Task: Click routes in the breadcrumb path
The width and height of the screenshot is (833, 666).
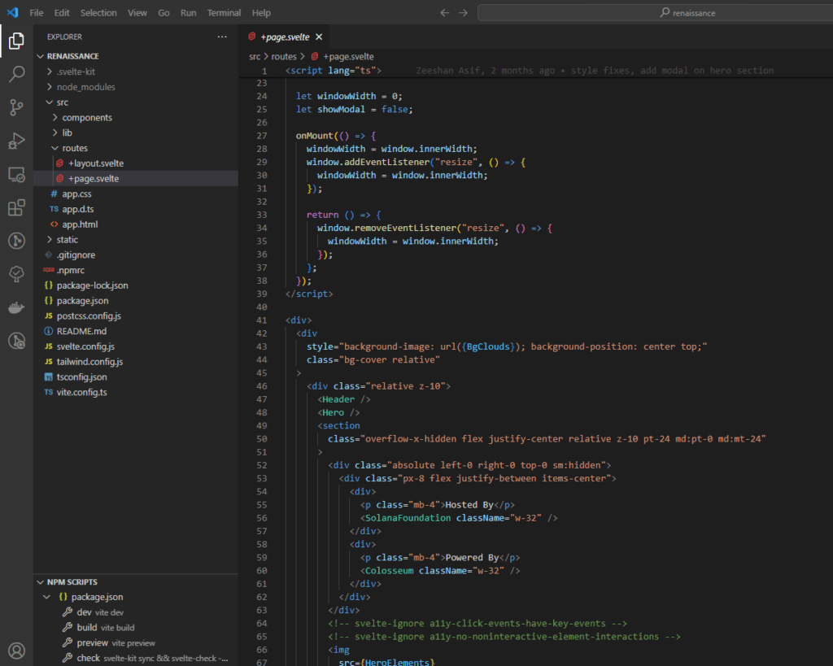Action: pyautogui.click(x=284, y=57)
